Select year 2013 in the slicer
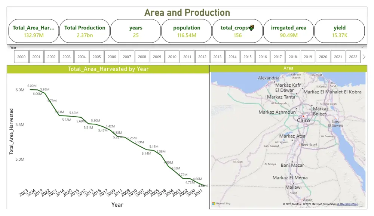The image size is (374, 216). pyautogui.click(x=217, y=57)
